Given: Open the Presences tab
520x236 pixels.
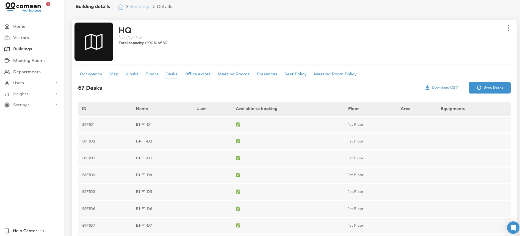Looking at the screenshot, I should pos(267,74).
